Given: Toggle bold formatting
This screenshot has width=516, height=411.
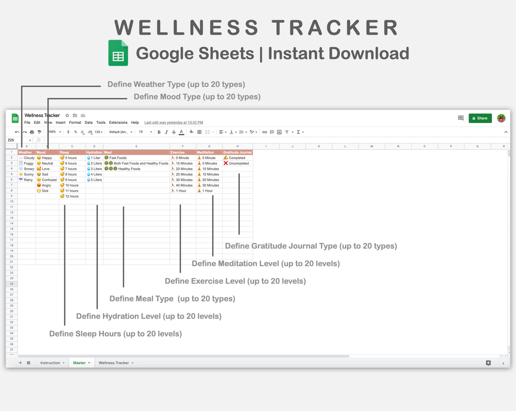Looking at the screenshot, I should [159, 132].
